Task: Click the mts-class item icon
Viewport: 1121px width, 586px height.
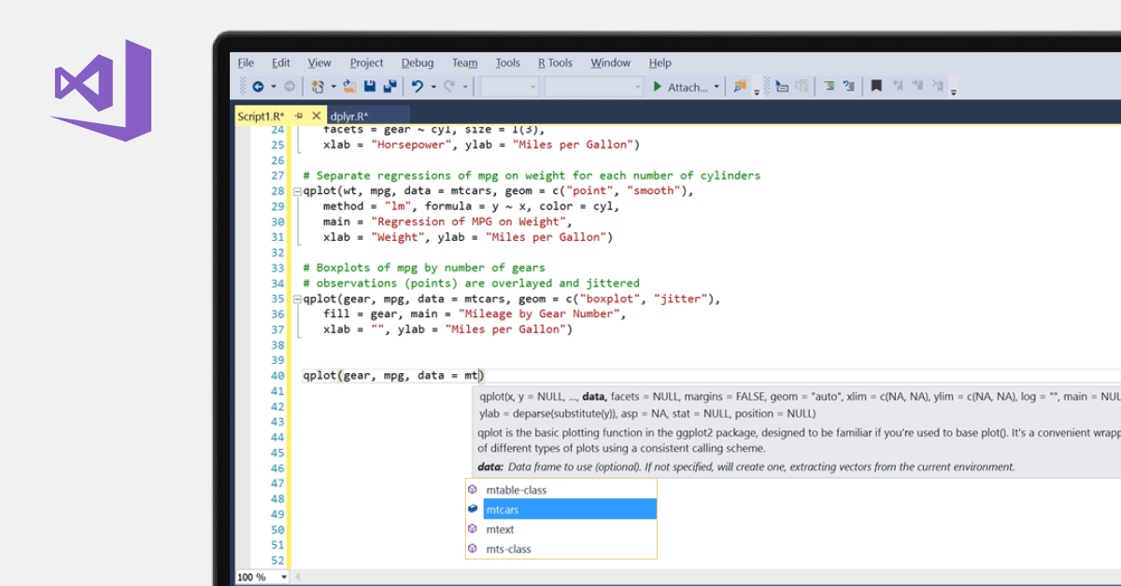Action: pos(474,549)
